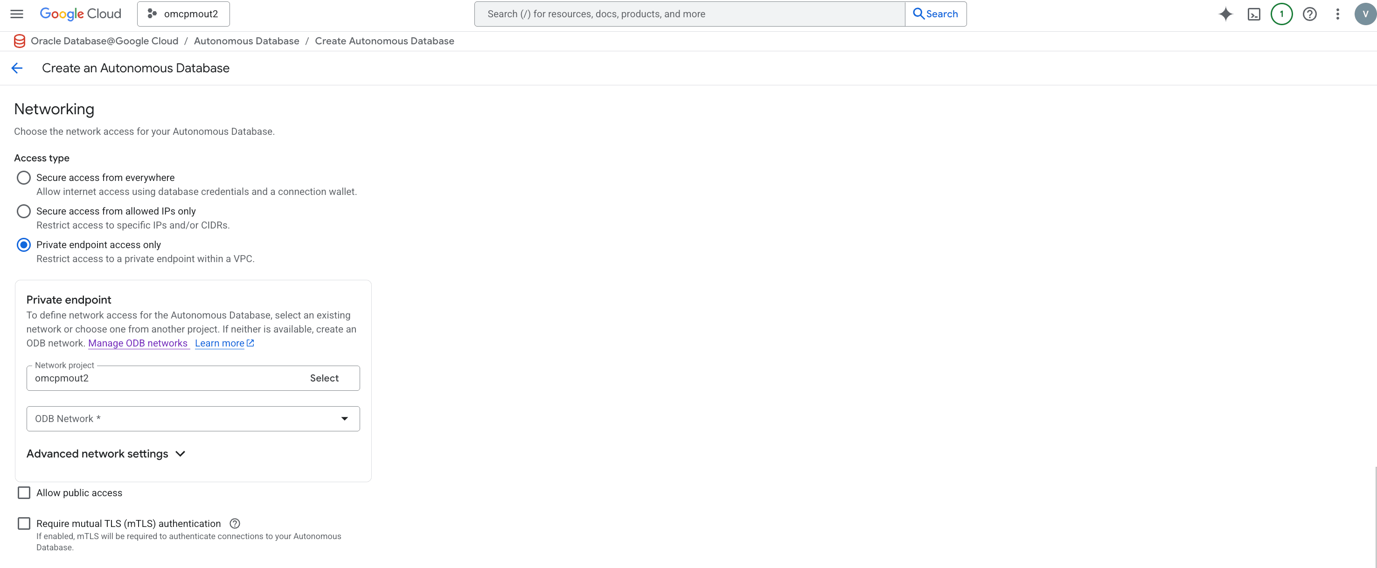Go back using the back arrow
Screen dimensions: 1377x568
[x=17, y=68]
